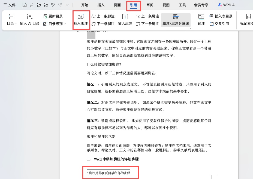The height and width of the screenshot is (179, 253).
Task: Click bold text 情况一
Action: 92,84
